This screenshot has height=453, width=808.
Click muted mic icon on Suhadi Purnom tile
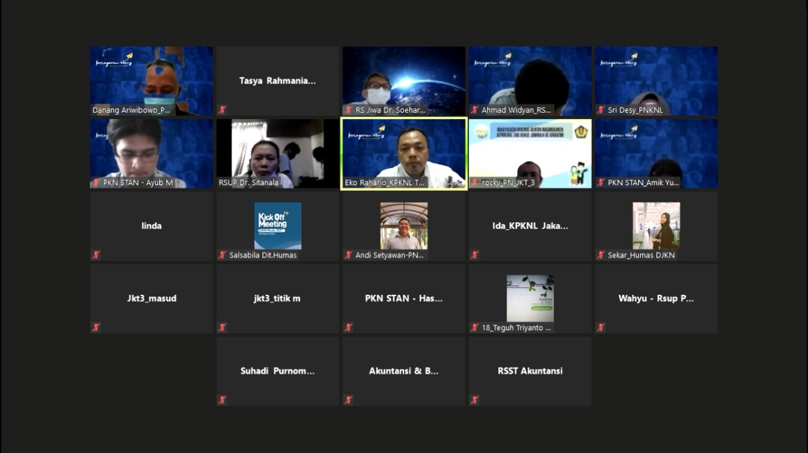click(222, 400)
